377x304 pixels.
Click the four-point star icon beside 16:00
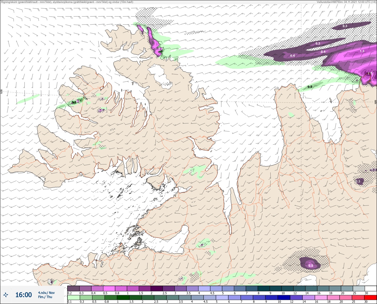(6, 295)
